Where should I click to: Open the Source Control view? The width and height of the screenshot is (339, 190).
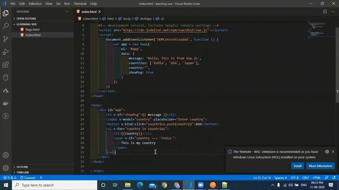(x=6, y=39)
